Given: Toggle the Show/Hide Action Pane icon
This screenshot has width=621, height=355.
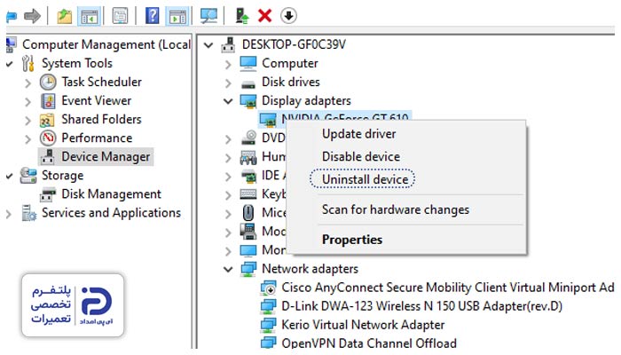Looking at the screenshot, I should click(x=177, y=16).
